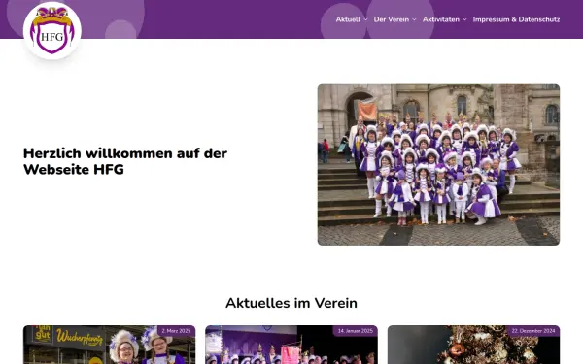The width and height of the screenshot is (583, 364).
Task: Expand the chevron next to Aktivitäten
Action: [x=464, y=19]
